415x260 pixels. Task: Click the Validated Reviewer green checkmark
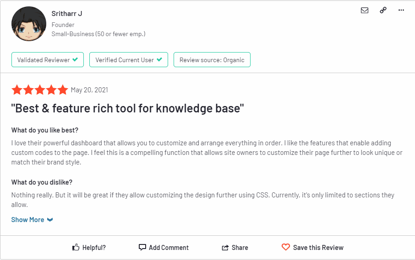[75, 60]
